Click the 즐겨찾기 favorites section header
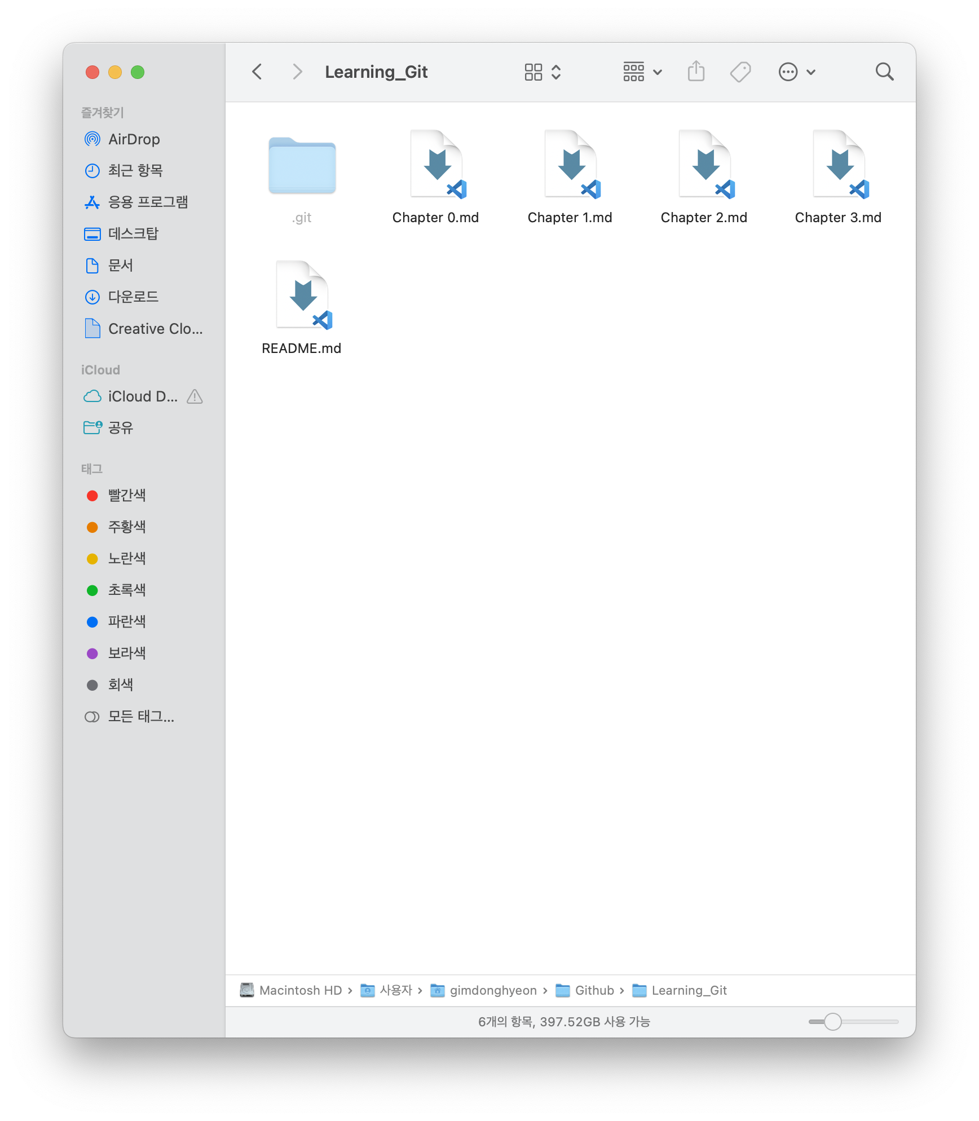 tap(102, 112)
